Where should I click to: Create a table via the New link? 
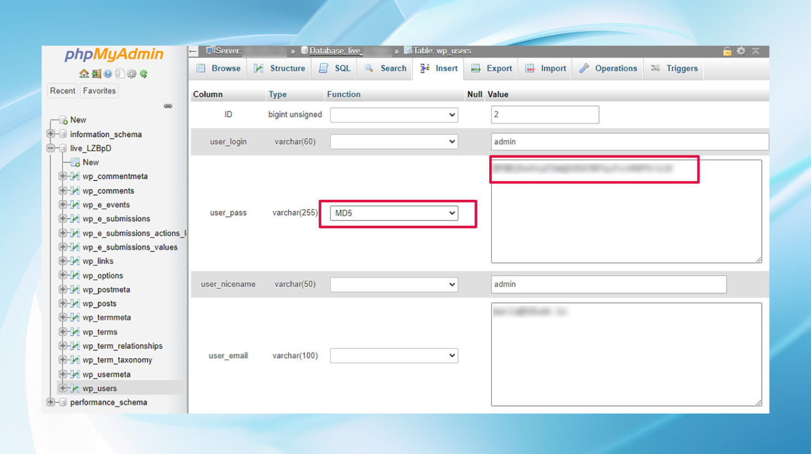[91, 162]
